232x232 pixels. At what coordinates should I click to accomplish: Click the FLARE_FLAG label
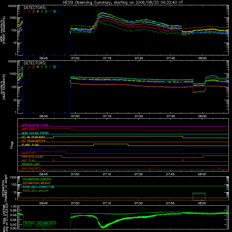click(x=30, y=145)
